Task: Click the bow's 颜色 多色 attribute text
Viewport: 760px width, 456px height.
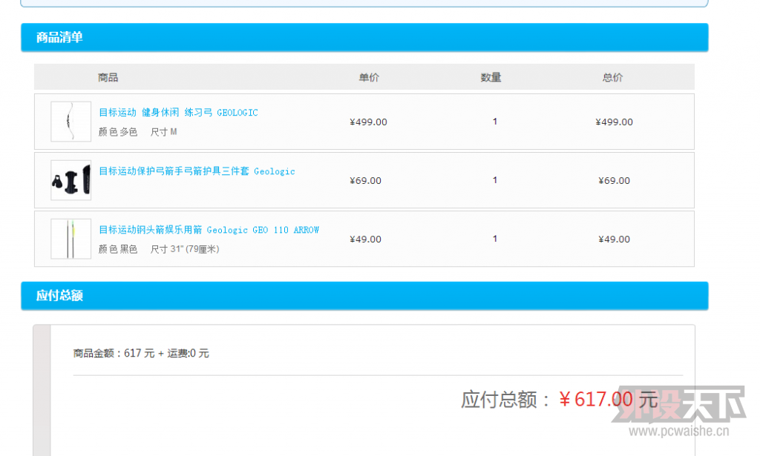Action: 118,132
